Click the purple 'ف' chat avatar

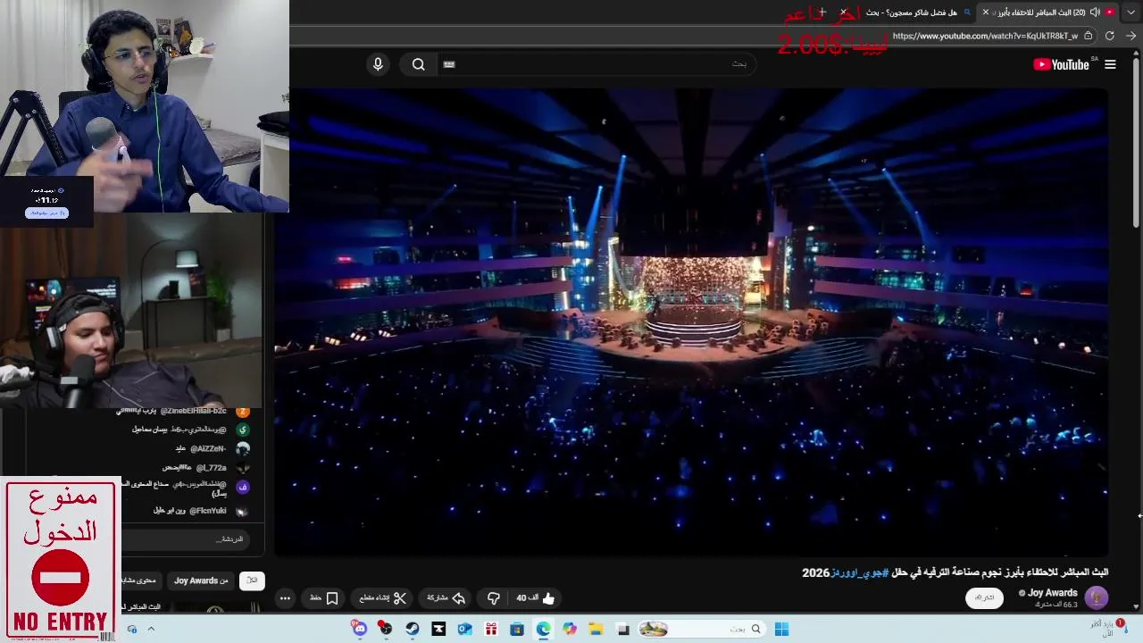243,487
